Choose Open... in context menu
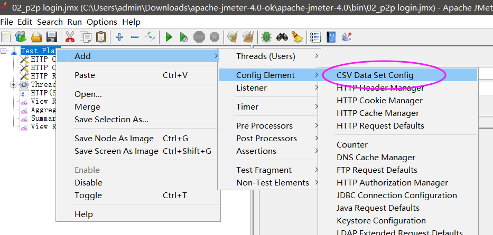Screen dimensions: 493x235 138,94
